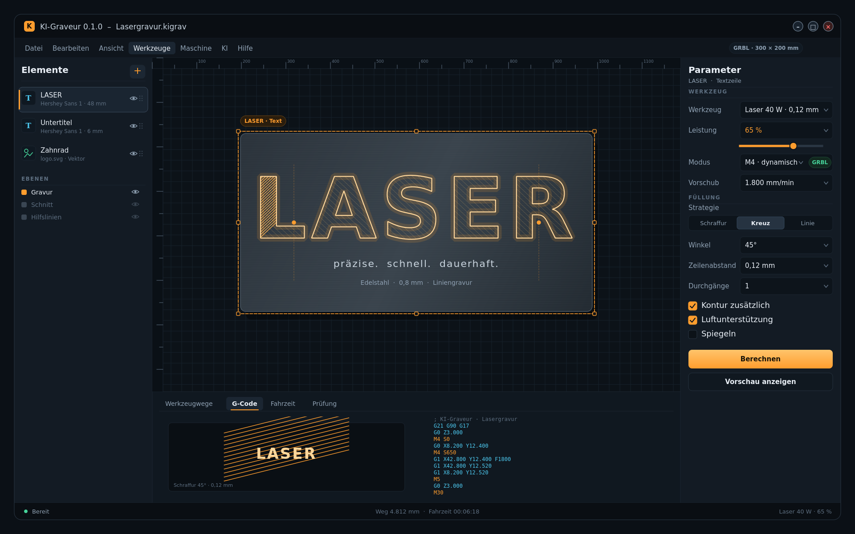This screenshot has height=534, width=855.
Task: Toggle visibility of the LASER element
Action: click(133, 99)
